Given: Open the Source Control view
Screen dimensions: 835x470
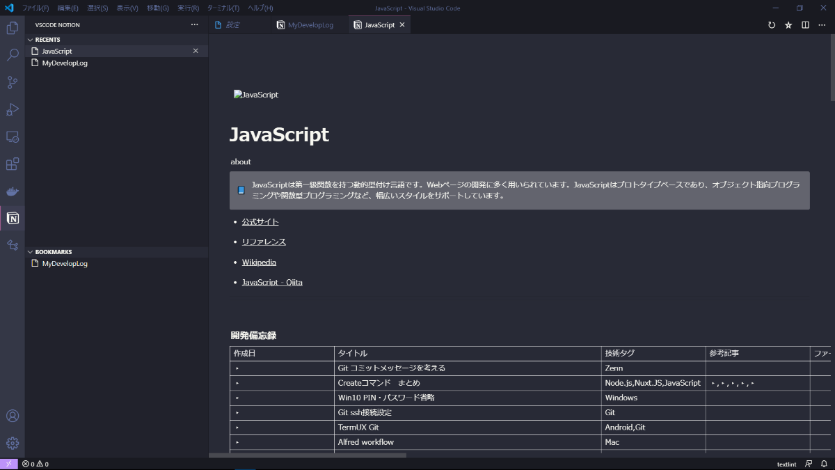Looking at the screenshot, I should [13, 81].
